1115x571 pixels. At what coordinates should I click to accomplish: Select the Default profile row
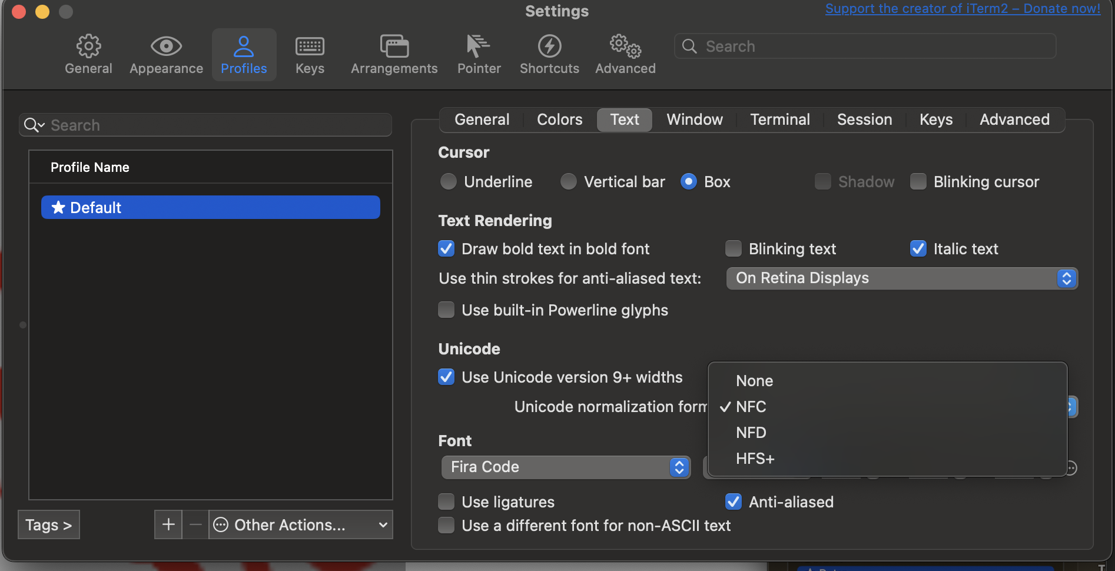tap(210, 207)
